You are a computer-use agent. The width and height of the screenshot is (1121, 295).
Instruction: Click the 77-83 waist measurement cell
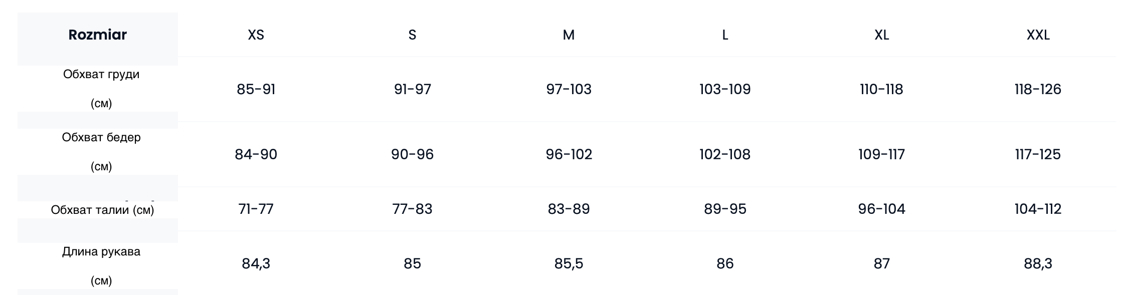pyautogui.click(x=412, y=209)
